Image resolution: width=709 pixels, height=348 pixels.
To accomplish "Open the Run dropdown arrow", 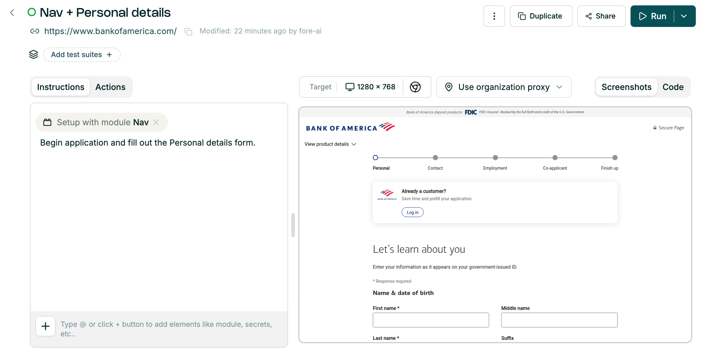I will 684,16.
